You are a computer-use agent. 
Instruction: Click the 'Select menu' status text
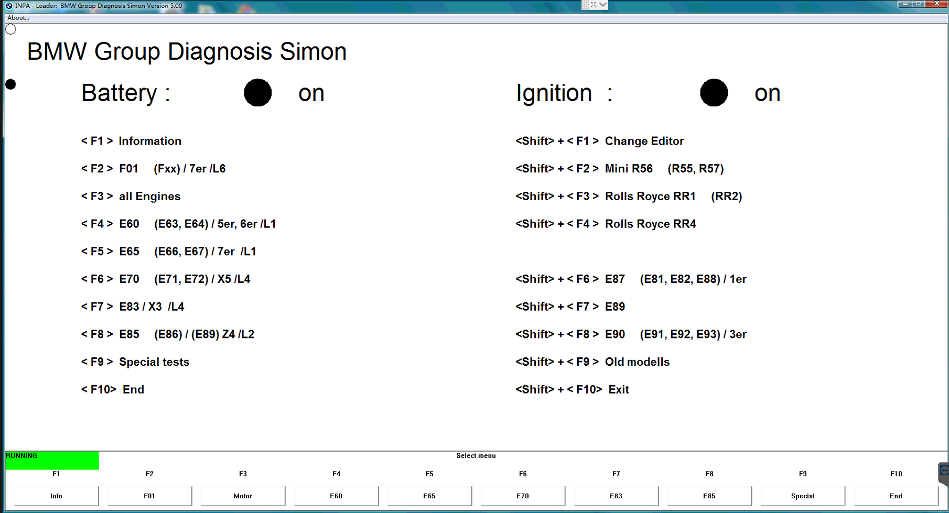(476, 456)
